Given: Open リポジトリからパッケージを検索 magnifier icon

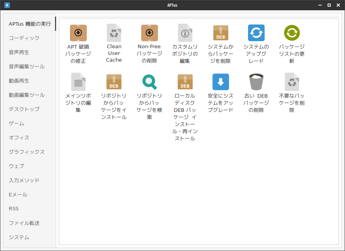Looking at the screenshot, I should [x=150, y=82].
